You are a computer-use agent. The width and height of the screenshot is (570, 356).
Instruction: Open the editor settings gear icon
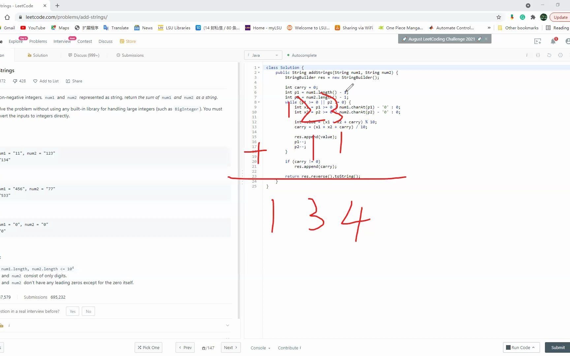click(560, 55)
